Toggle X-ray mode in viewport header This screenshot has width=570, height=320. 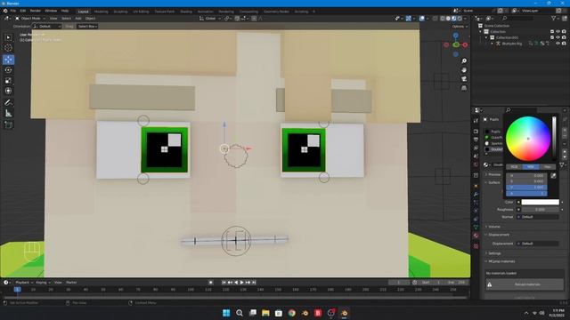pyautogui.click(x=436, y=18)
